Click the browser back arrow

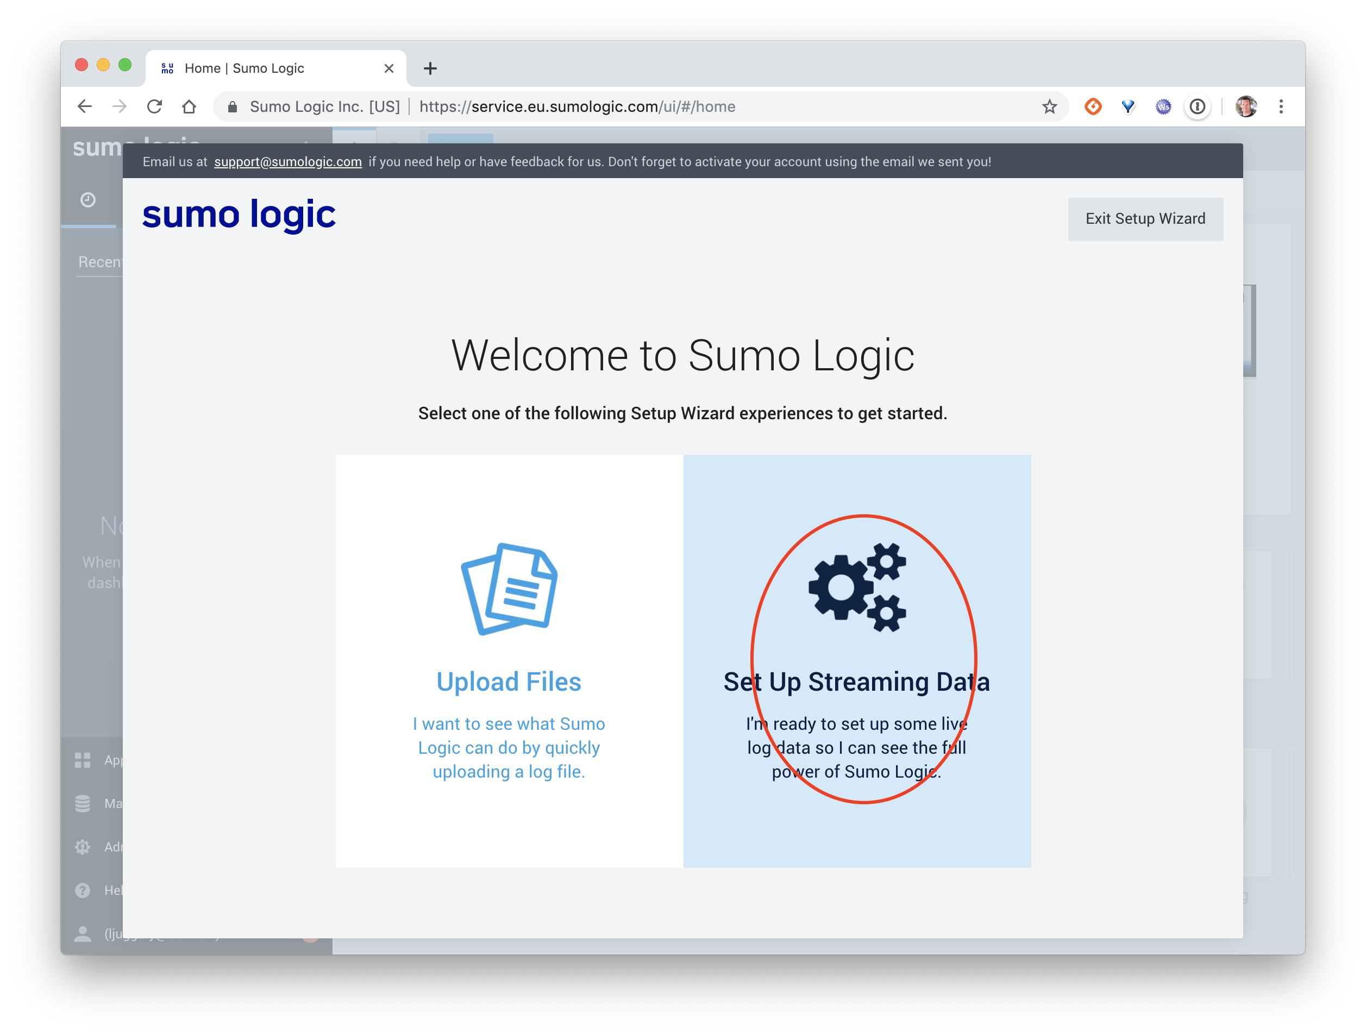85,107
